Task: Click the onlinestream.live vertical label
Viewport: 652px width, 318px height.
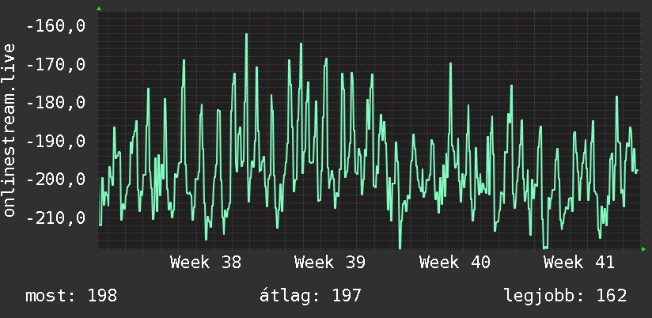Action: [9, 130]
